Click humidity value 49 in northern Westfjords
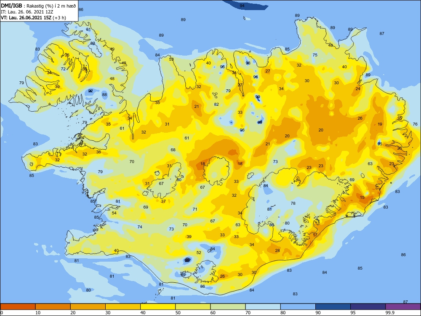Image resolution: width=421 pixels, height=316 pixels. point(112,49)
